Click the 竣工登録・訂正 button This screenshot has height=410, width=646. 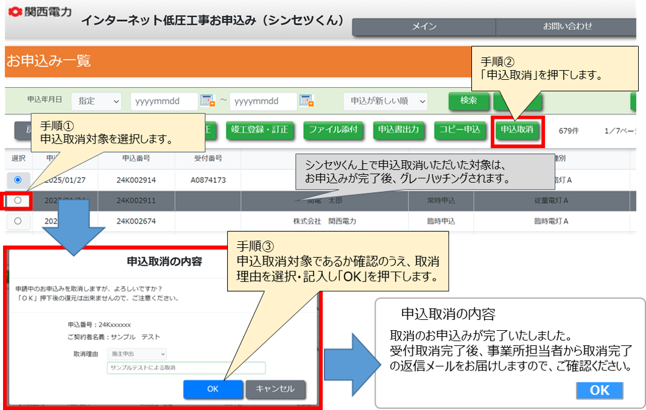[259, 130]
